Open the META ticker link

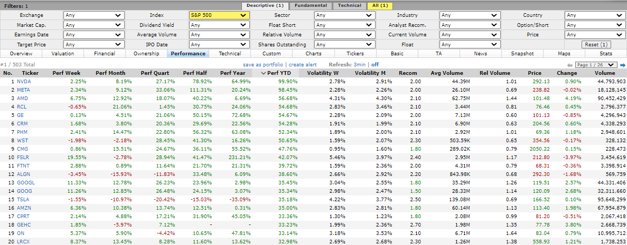click(x=24, y=90)
